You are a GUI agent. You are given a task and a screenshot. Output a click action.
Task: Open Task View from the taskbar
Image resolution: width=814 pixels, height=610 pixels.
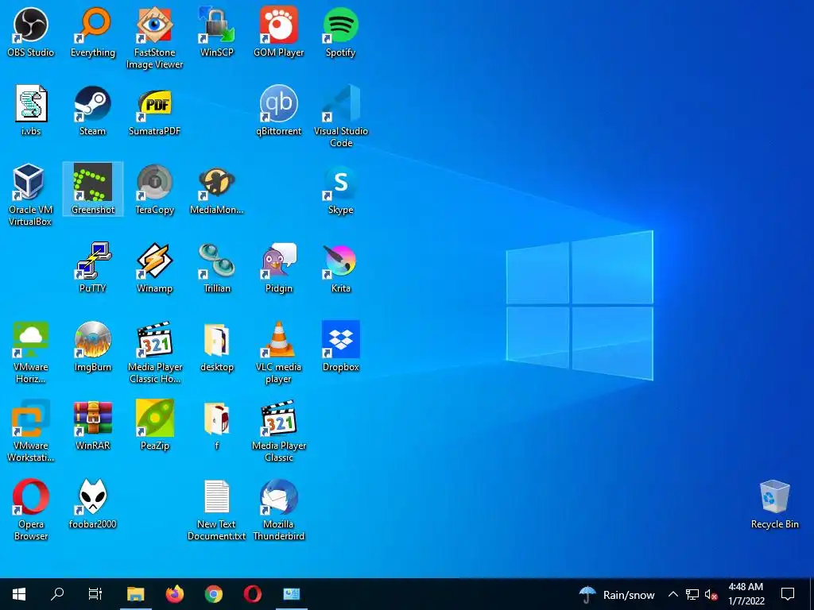coord(95,594)
